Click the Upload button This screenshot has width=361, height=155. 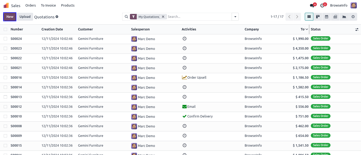(25, 17)
